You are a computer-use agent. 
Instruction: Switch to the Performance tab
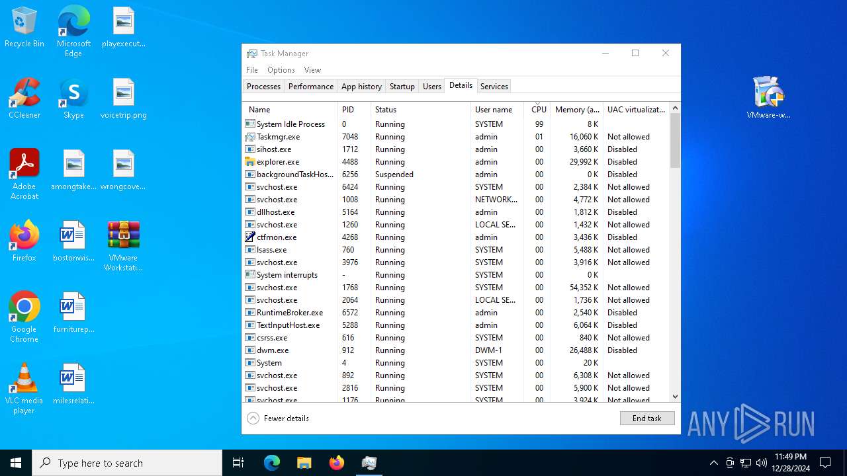(311, 87)
